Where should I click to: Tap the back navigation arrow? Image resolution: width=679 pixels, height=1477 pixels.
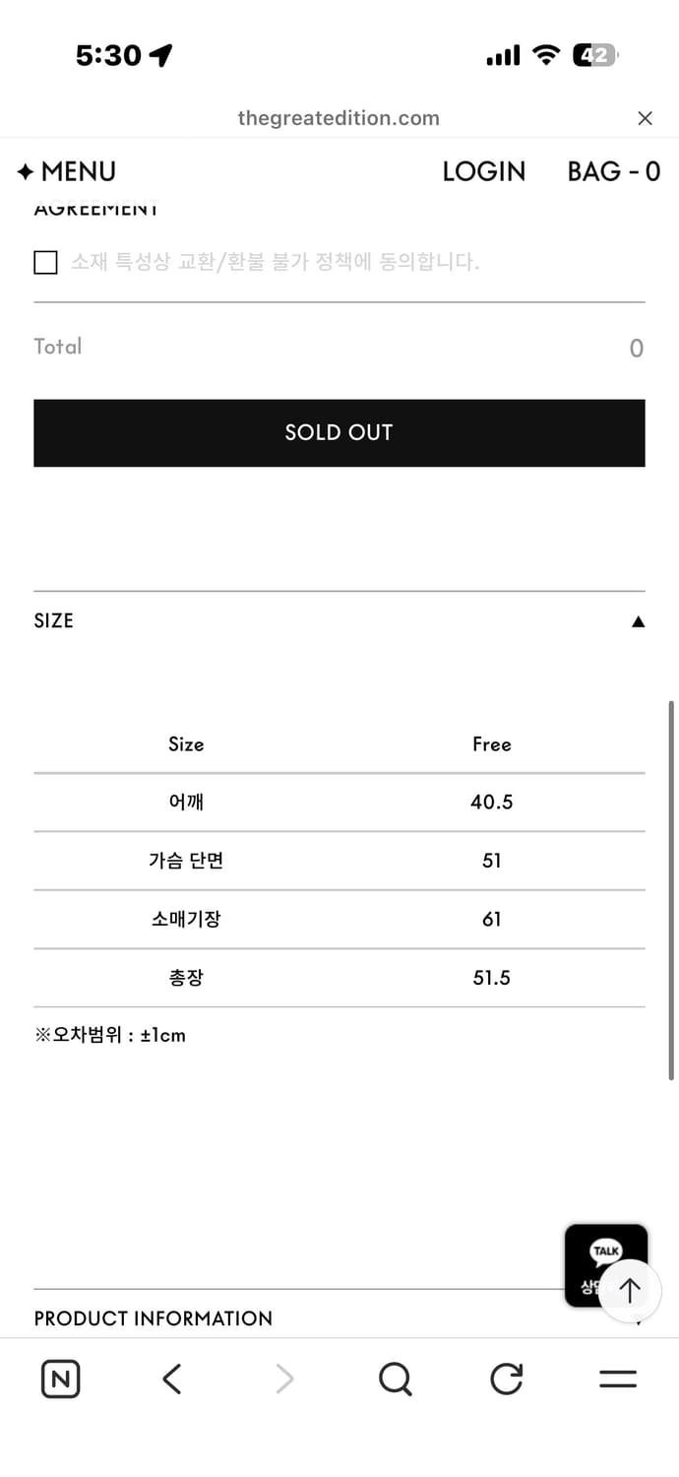pos(171,1379)
